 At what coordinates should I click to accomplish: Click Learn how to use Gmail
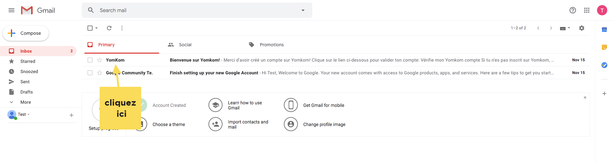[245, 105]
